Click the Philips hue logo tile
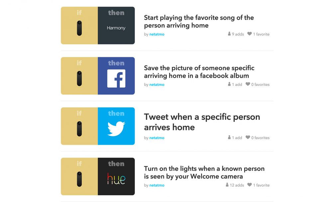 [116, 179]
